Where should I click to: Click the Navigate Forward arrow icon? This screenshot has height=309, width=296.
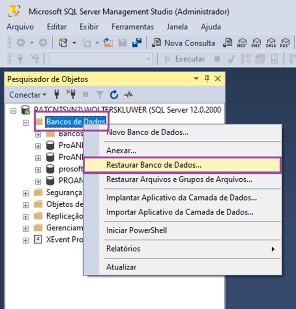pyautogui.click(x=43, y=42)
